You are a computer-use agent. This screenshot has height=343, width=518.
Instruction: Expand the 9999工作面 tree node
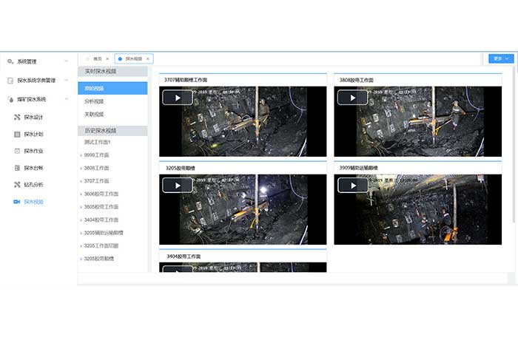(x=96, y=155)
